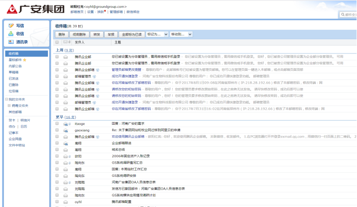Click the envelope icon of 回复：本周临时工作汇总 mail
Screen dimensions: 357x207
click(x=66, y=170)
